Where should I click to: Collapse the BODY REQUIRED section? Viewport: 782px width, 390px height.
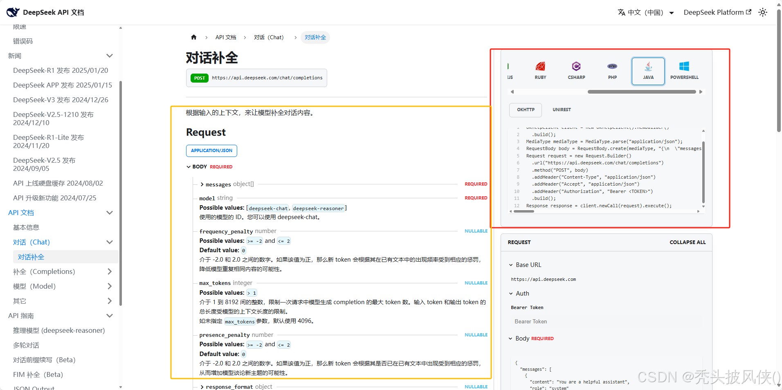click(209, 167)
